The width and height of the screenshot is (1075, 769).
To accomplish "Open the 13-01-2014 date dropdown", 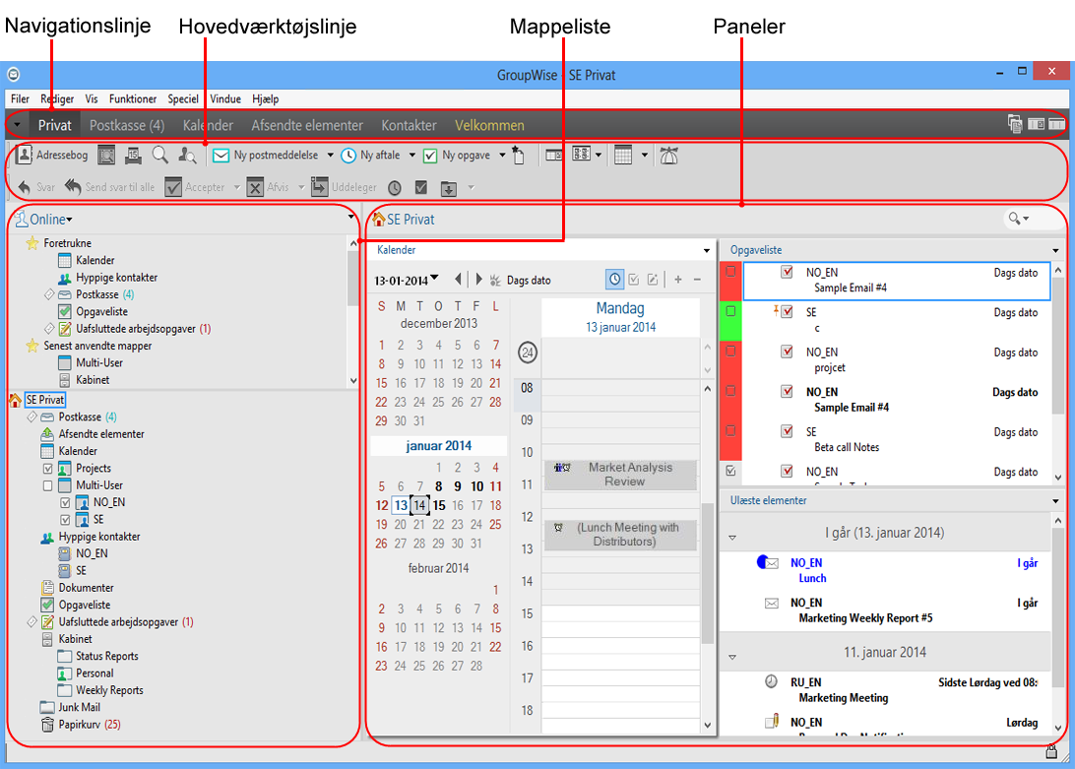I will (434, 279).
